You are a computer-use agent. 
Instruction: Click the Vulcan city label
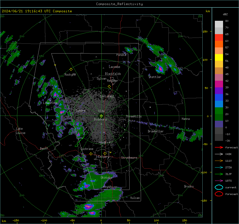point(135,198)
